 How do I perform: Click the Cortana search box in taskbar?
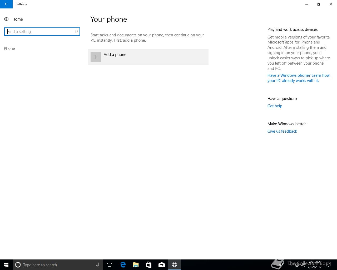58,265
